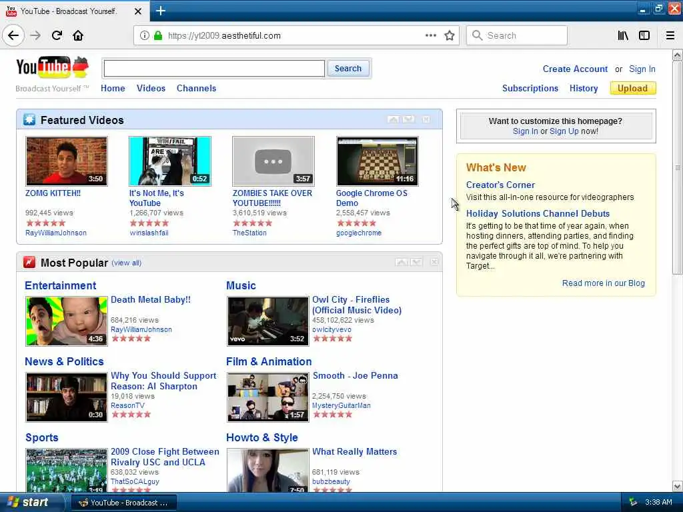Open the Home navigation item
The height and width of the screenshot is (512, 683).
tap(113, 88)
